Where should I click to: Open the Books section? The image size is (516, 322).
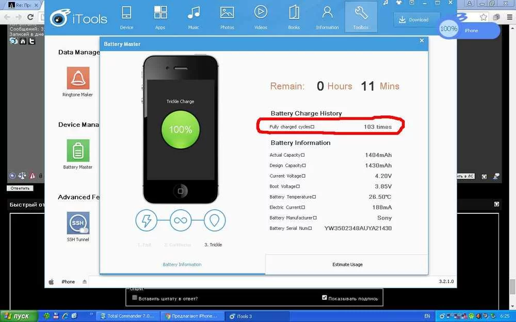294,17
